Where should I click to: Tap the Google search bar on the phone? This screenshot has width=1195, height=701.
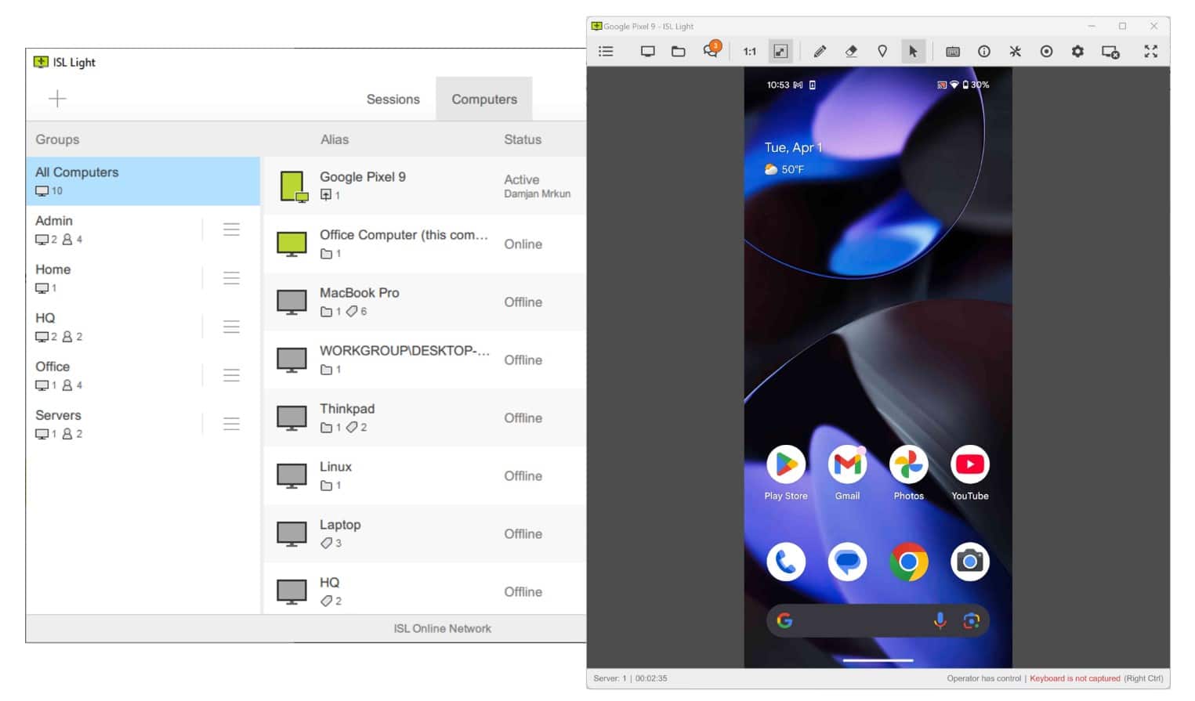click(862, 621)
